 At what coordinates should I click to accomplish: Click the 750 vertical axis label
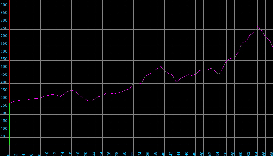[4, 28]
